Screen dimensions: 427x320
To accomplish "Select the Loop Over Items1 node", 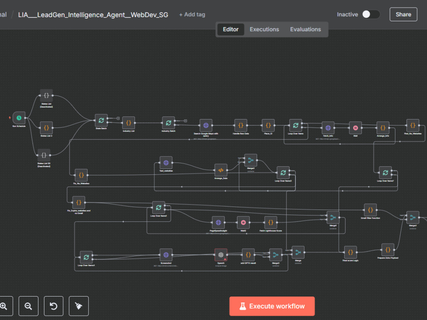I will pos(158,208).
